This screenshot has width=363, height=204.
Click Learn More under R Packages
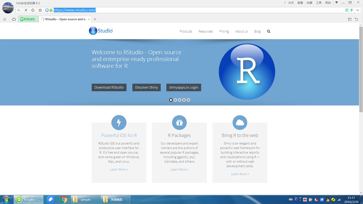[x=180, y=169]
